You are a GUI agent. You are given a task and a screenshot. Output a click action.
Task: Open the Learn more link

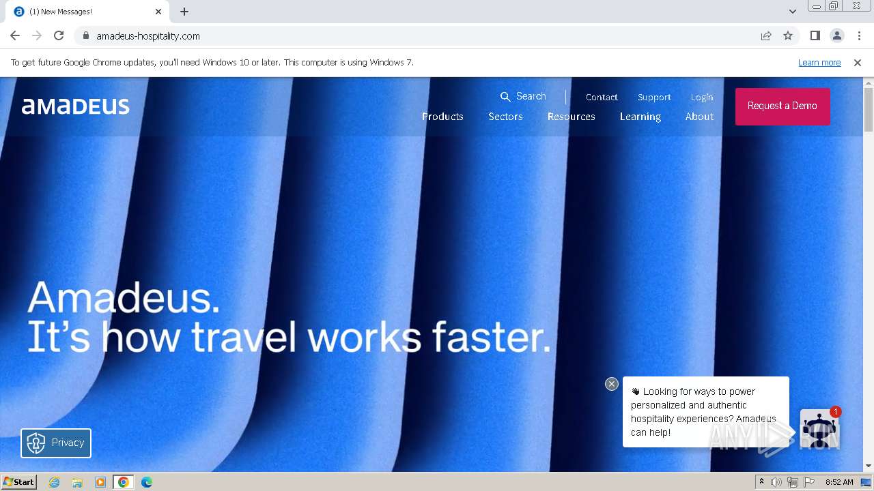pyautogui.click(x=819, y=62)
